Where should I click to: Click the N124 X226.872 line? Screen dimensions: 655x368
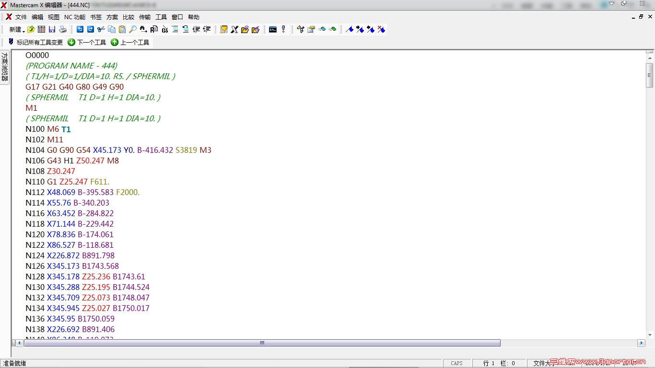70,255
